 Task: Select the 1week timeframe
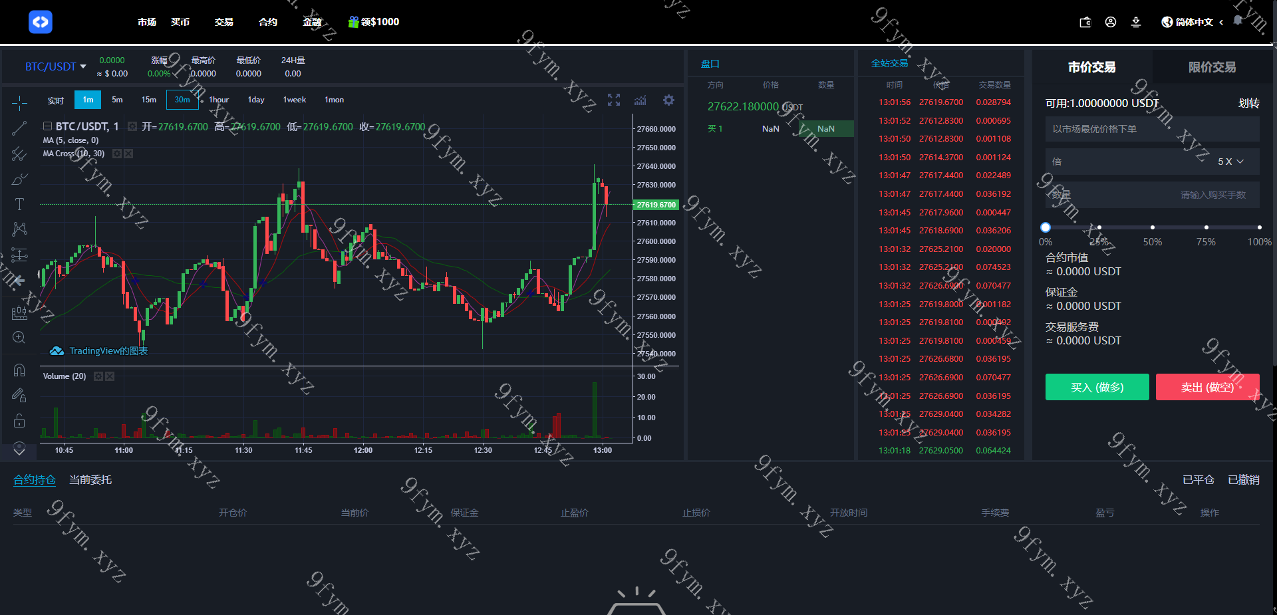pyautogui.click(x=295, y=100)
